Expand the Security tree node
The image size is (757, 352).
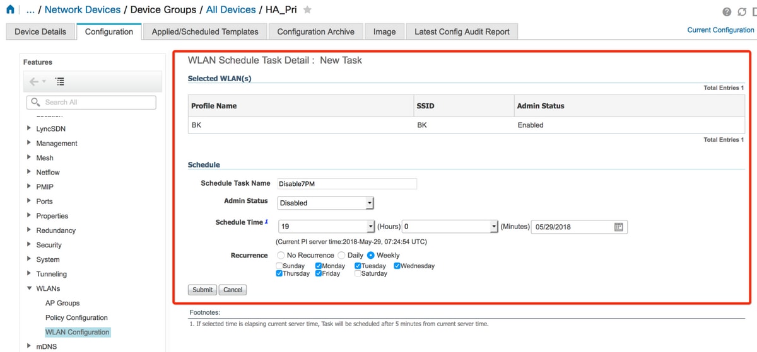pos(29,244)
